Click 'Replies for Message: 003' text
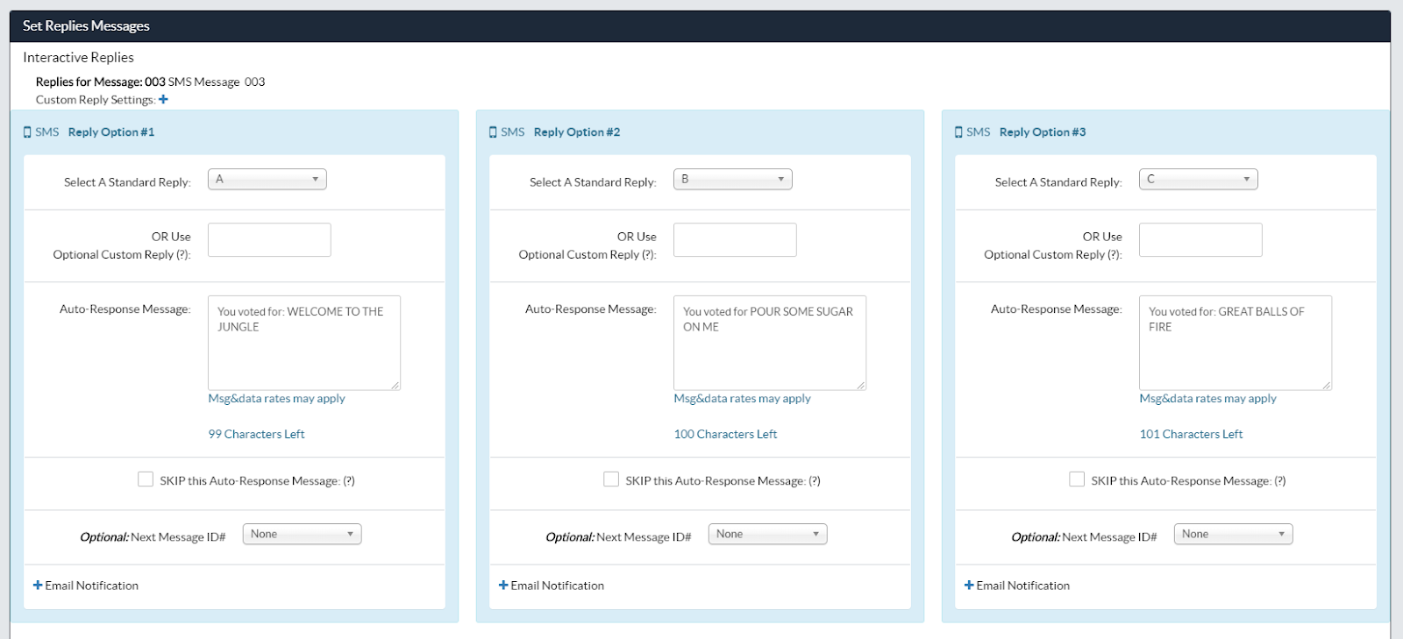Image resolution: width=1403 pixels, height=639 pixels. [x=101, y=82]
